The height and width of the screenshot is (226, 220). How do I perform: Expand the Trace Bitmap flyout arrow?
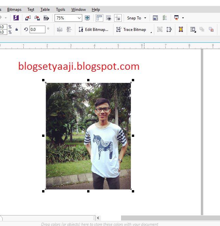point(151,32)
